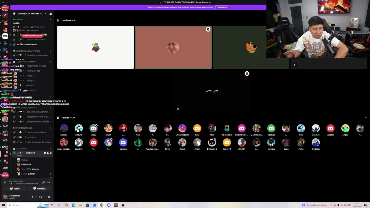Viewport: 370px width, 208px height.
Task: Collapse the BÚNKER DE LA MAFIA category
Action: pos(25,108)
